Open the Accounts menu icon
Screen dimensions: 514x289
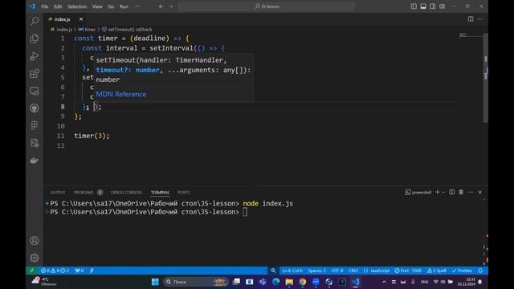pos(35,241)
